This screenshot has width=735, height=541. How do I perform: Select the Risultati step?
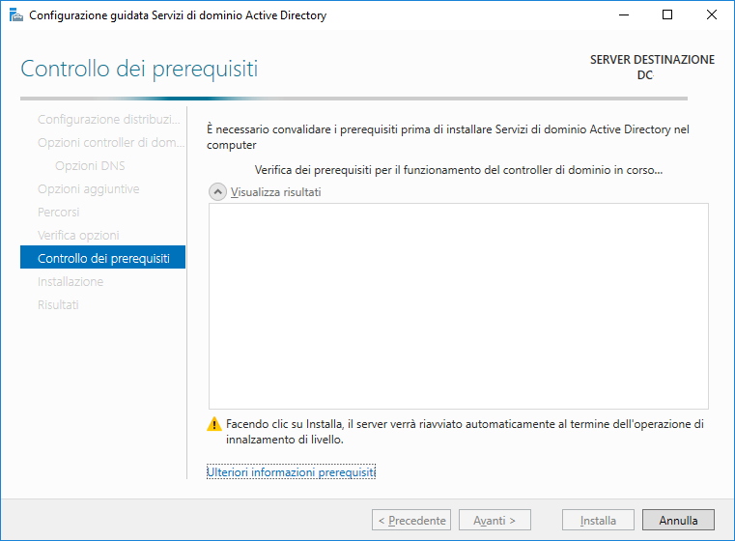[58, 305]
